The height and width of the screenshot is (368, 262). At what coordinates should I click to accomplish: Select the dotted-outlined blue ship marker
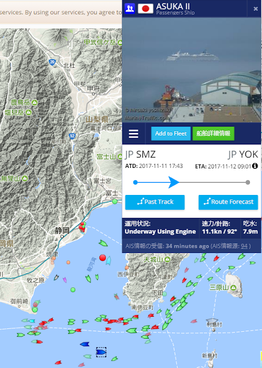(x=101, y=352)
